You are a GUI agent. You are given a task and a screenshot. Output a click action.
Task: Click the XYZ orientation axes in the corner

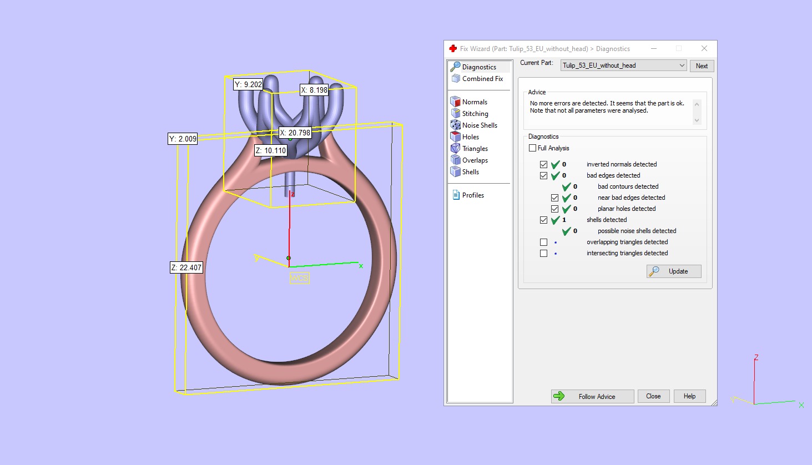click(768, 382)
